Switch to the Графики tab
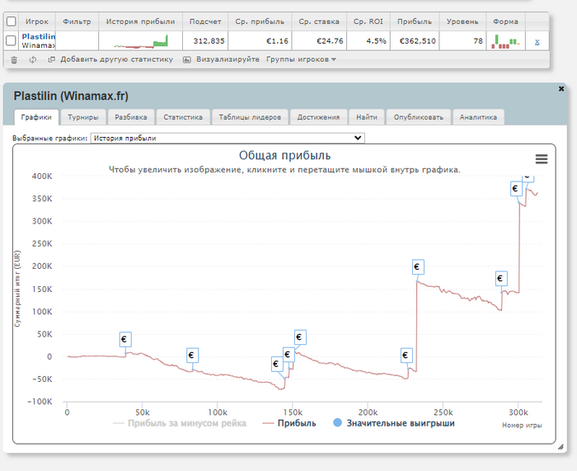The image size is (577, 471). pos(36,117)
